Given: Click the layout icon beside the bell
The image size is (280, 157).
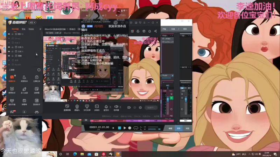Looking at the screenshot, I should click(x=144, y=31).
